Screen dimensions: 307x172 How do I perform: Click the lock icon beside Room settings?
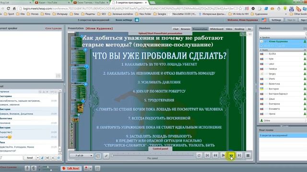(x=137, y=20)
